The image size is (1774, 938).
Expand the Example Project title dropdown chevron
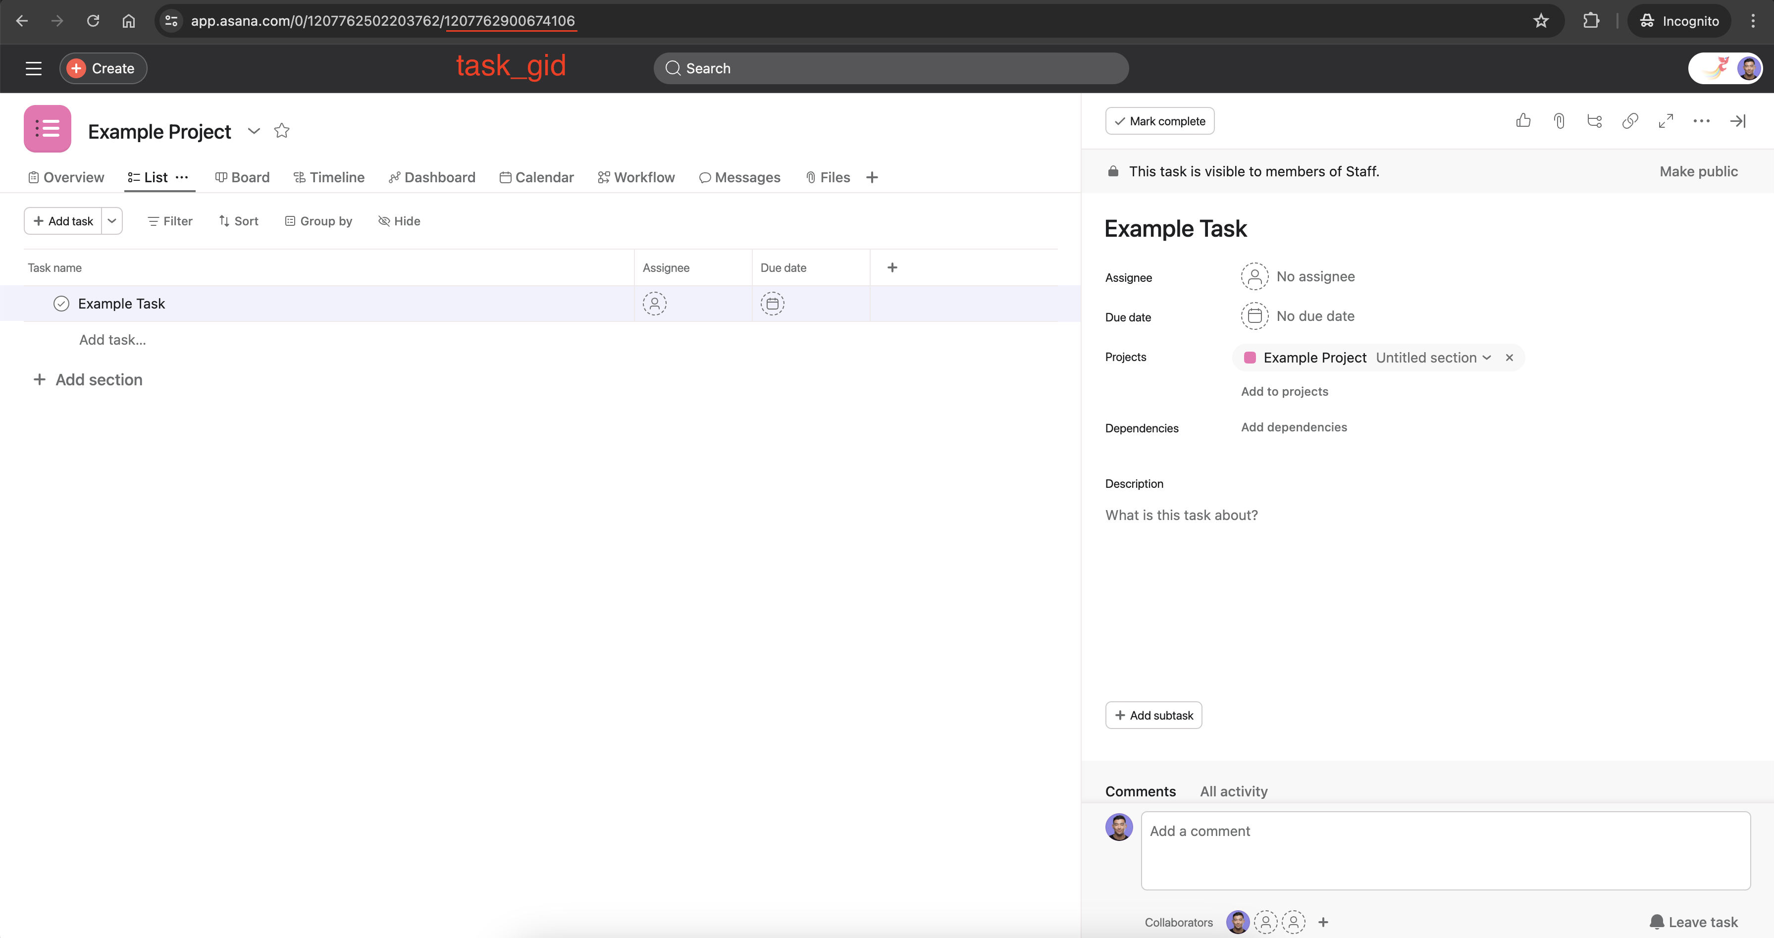pyautogui.click(x=254, y=131)
